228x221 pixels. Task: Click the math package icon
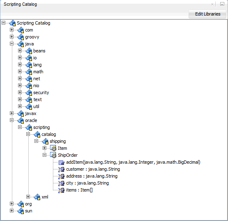coord(29,72)
